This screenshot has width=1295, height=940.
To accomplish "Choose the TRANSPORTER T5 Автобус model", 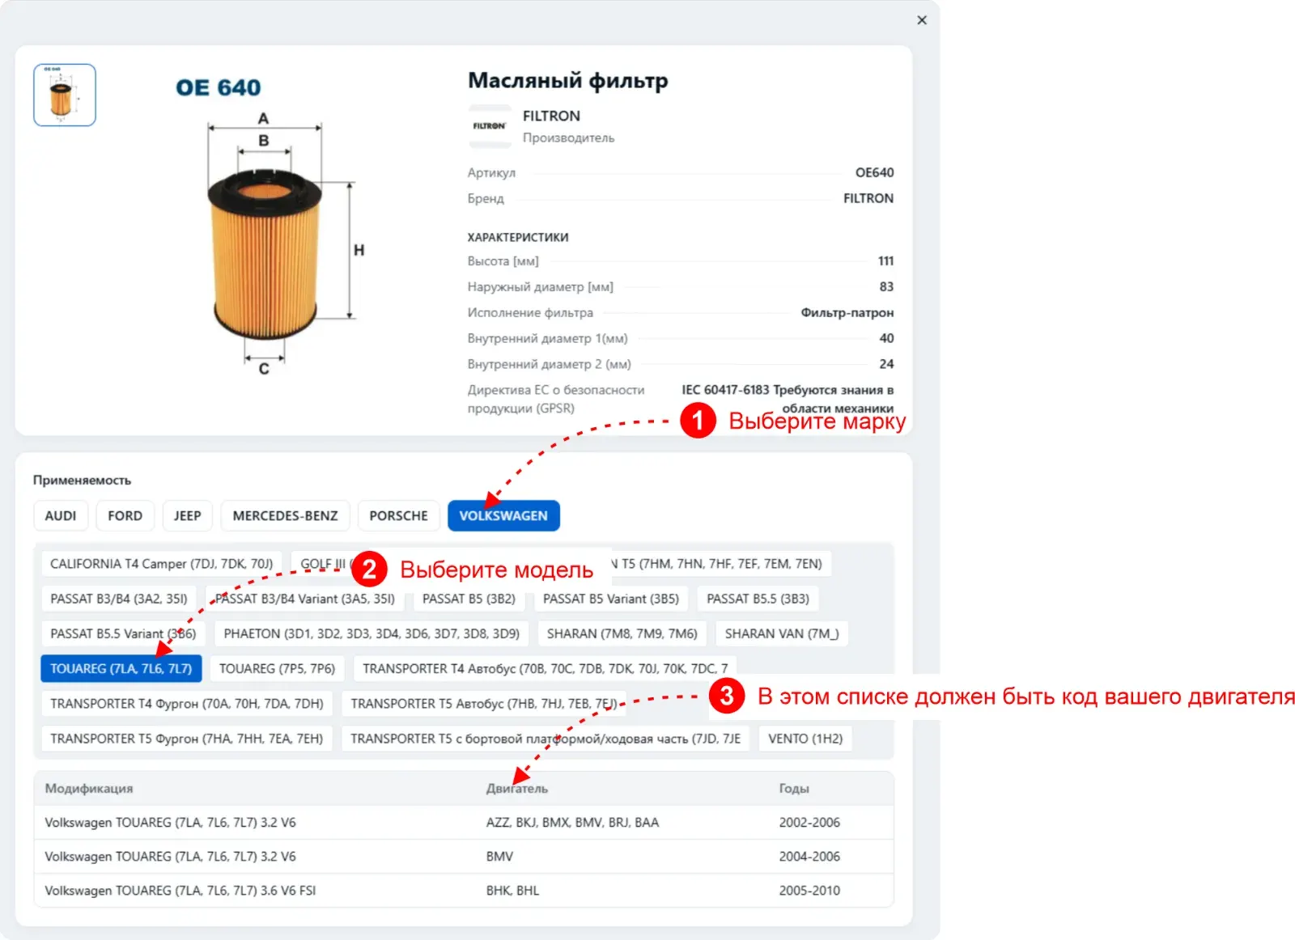I will [483, 704].
